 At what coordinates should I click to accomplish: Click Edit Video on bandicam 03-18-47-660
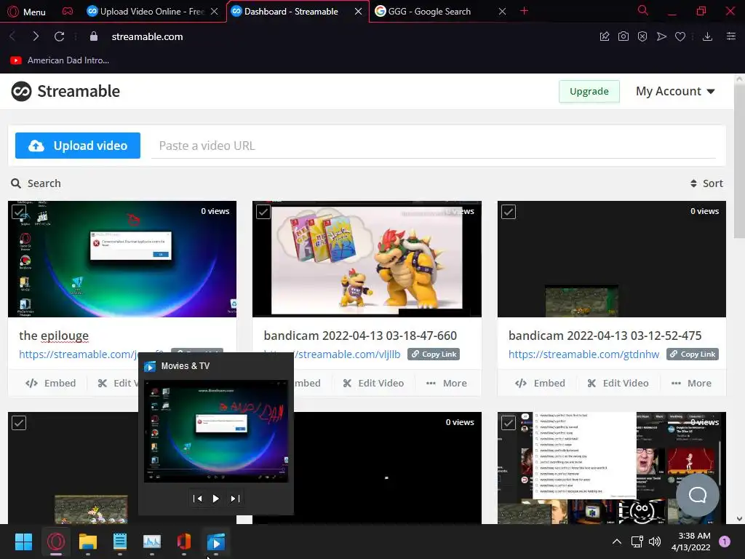tap(373, 383)
